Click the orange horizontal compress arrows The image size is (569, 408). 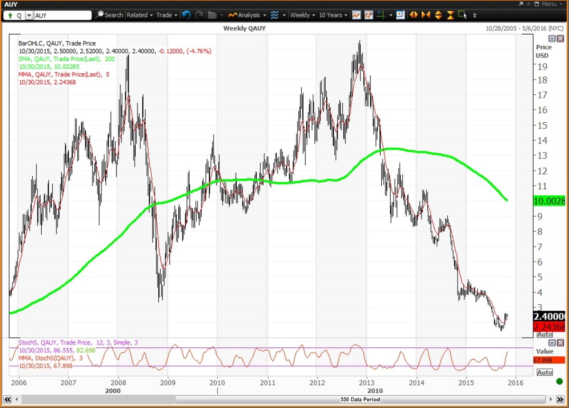pyautogui.click(x=426, y=15)
